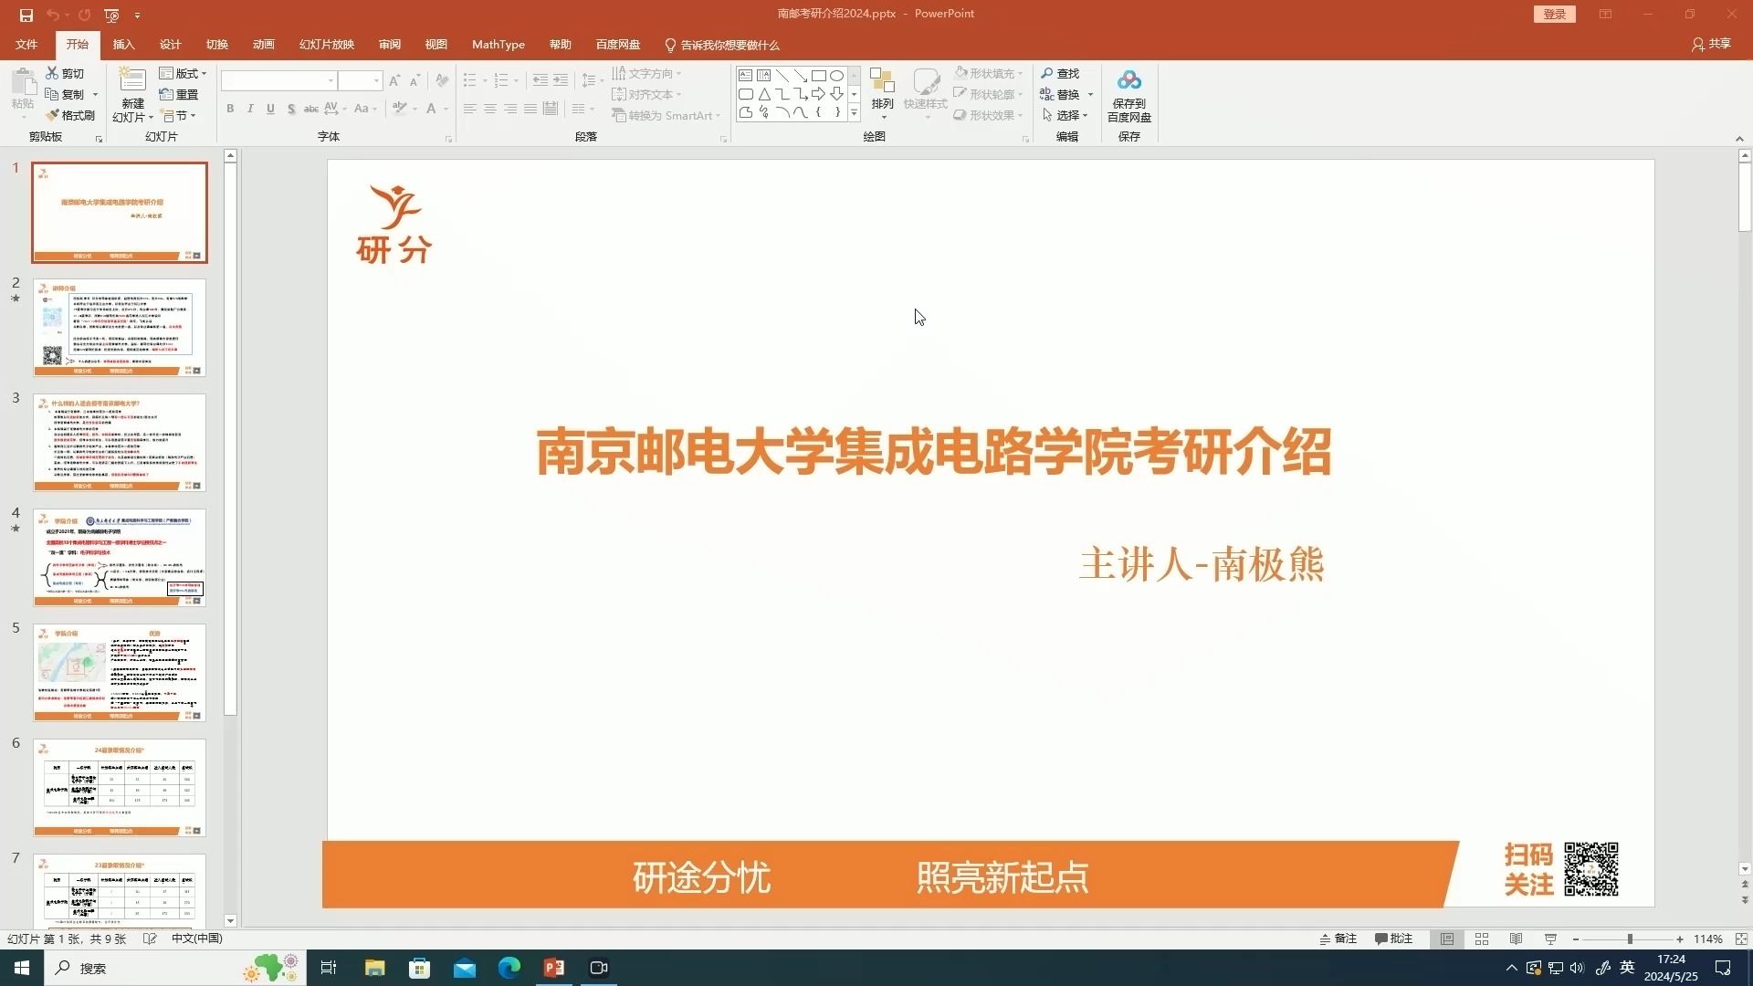Switch to the 设计 Design tab
The image size is (1753, 986).
(x=170, y=44)
